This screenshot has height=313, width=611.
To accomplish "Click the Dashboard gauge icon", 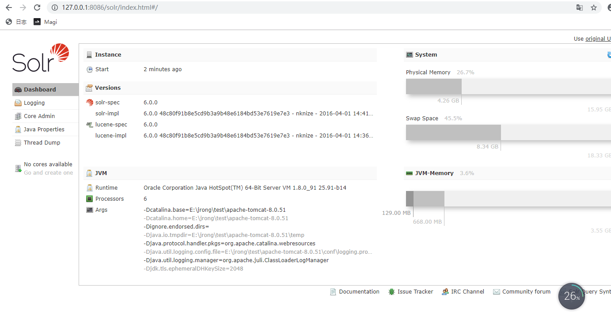I will pos(18,89).
